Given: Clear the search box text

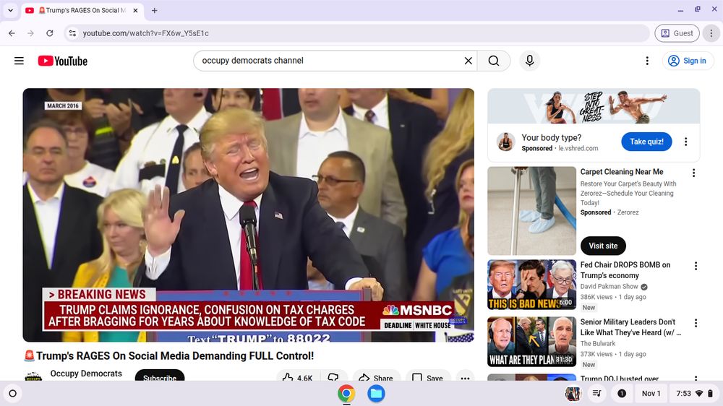Looking at the screenshot, I should [468, 61].
